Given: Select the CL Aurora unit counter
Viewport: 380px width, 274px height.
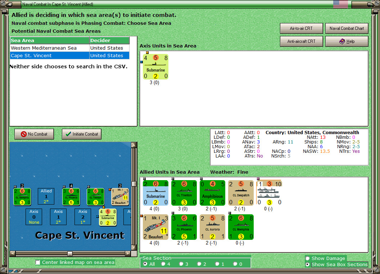Looking at the screenshot, I should pyautogui.click(x=212, y=227).
